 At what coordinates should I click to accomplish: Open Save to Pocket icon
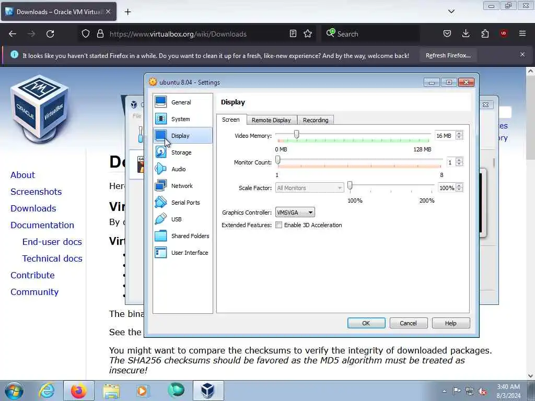pyautogui.click(x=447, y=33)
